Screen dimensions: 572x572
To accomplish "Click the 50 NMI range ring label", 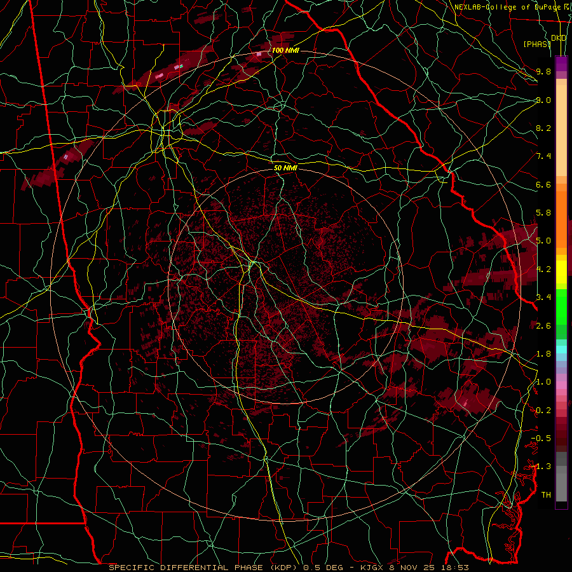I will [x=285, y=168].
